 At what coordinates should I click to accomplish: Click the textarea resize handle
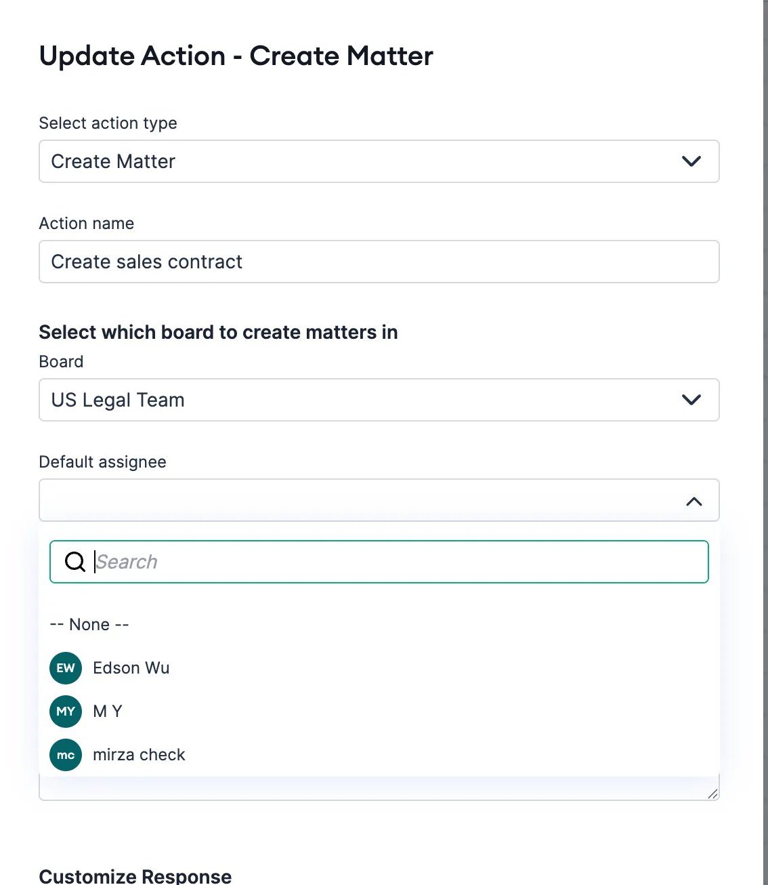coord(712,794)
